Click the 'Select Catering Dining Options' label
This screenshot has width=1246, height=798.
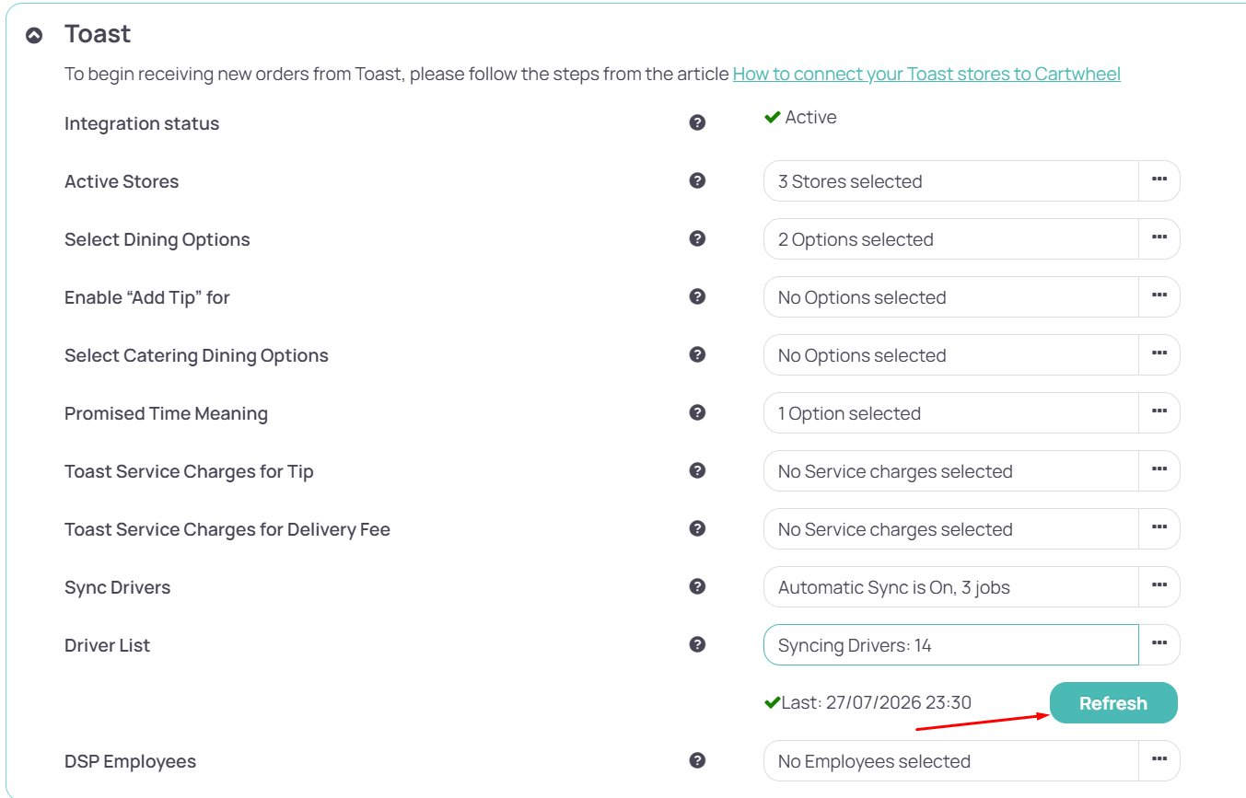pos(196,355)
